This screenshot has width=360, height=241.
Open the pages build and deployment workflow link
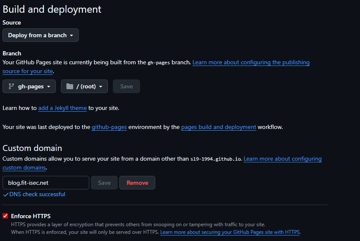point(218,127)
